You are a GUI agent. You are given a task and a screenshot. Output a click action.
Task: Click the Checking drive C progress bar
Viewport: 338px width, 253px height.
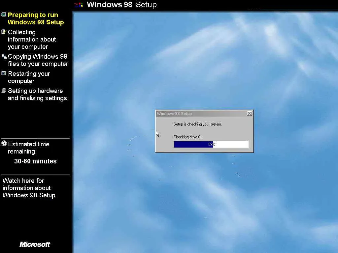(x=211, y=144)
